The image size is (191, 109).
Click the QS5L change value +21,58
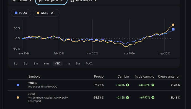pyautogui.click(x=120, y=98)
